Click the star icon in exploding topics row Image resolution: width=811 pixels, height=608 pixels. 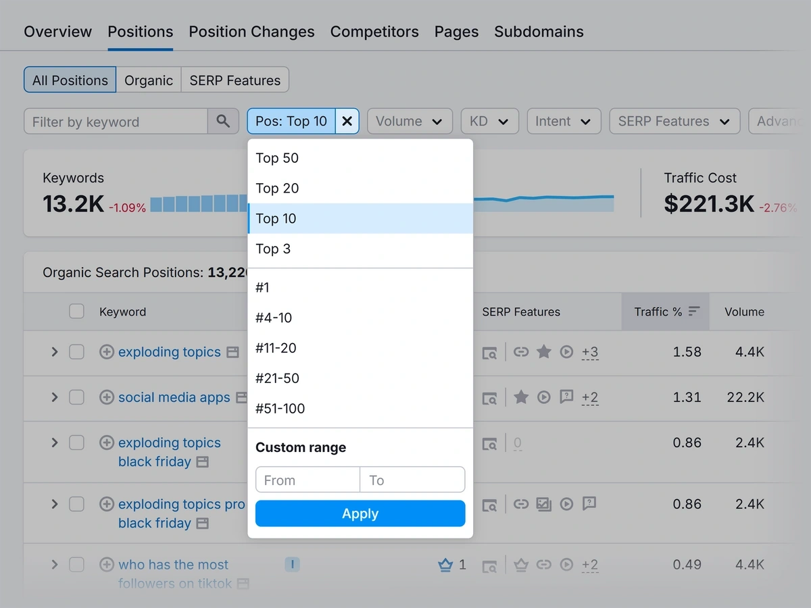[x=544, y=352]
